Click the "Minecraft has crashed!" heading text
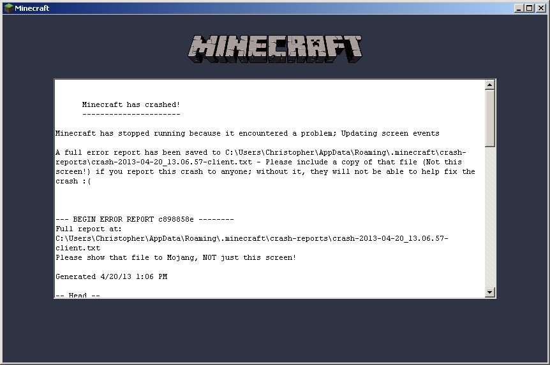This screenshot has height=365, width=550. coord(131,104)
